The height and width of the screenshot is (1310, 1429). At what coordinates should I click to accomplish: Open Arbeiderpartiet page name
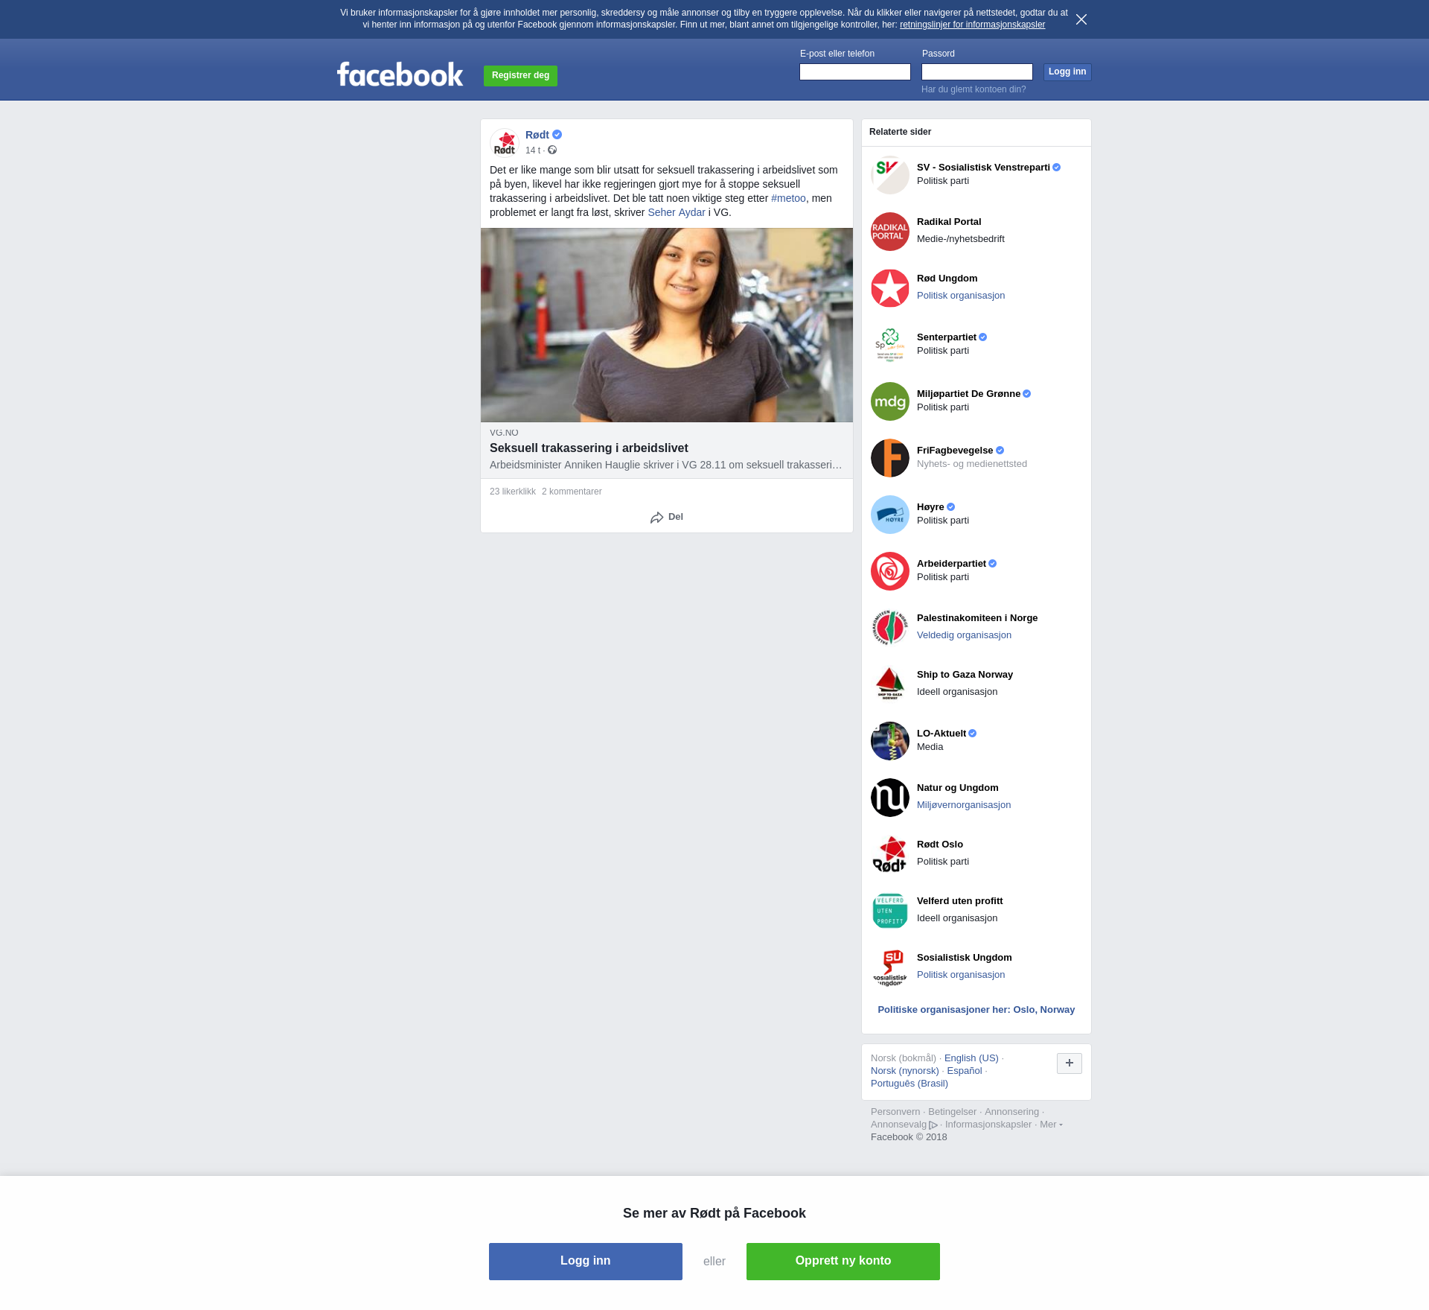point(951,564)
